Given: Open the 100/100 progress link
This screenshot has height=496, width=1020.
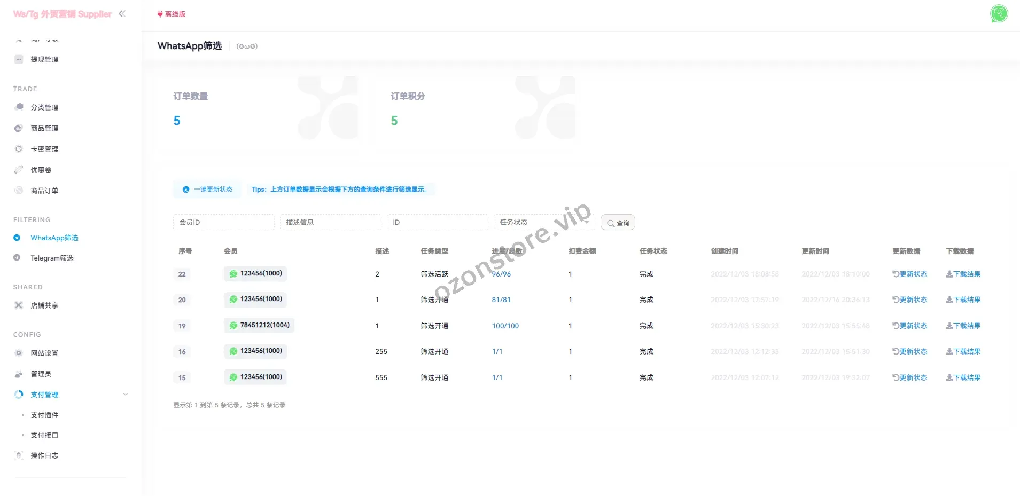Looking at the screenshot, I should tap(505, 326).
